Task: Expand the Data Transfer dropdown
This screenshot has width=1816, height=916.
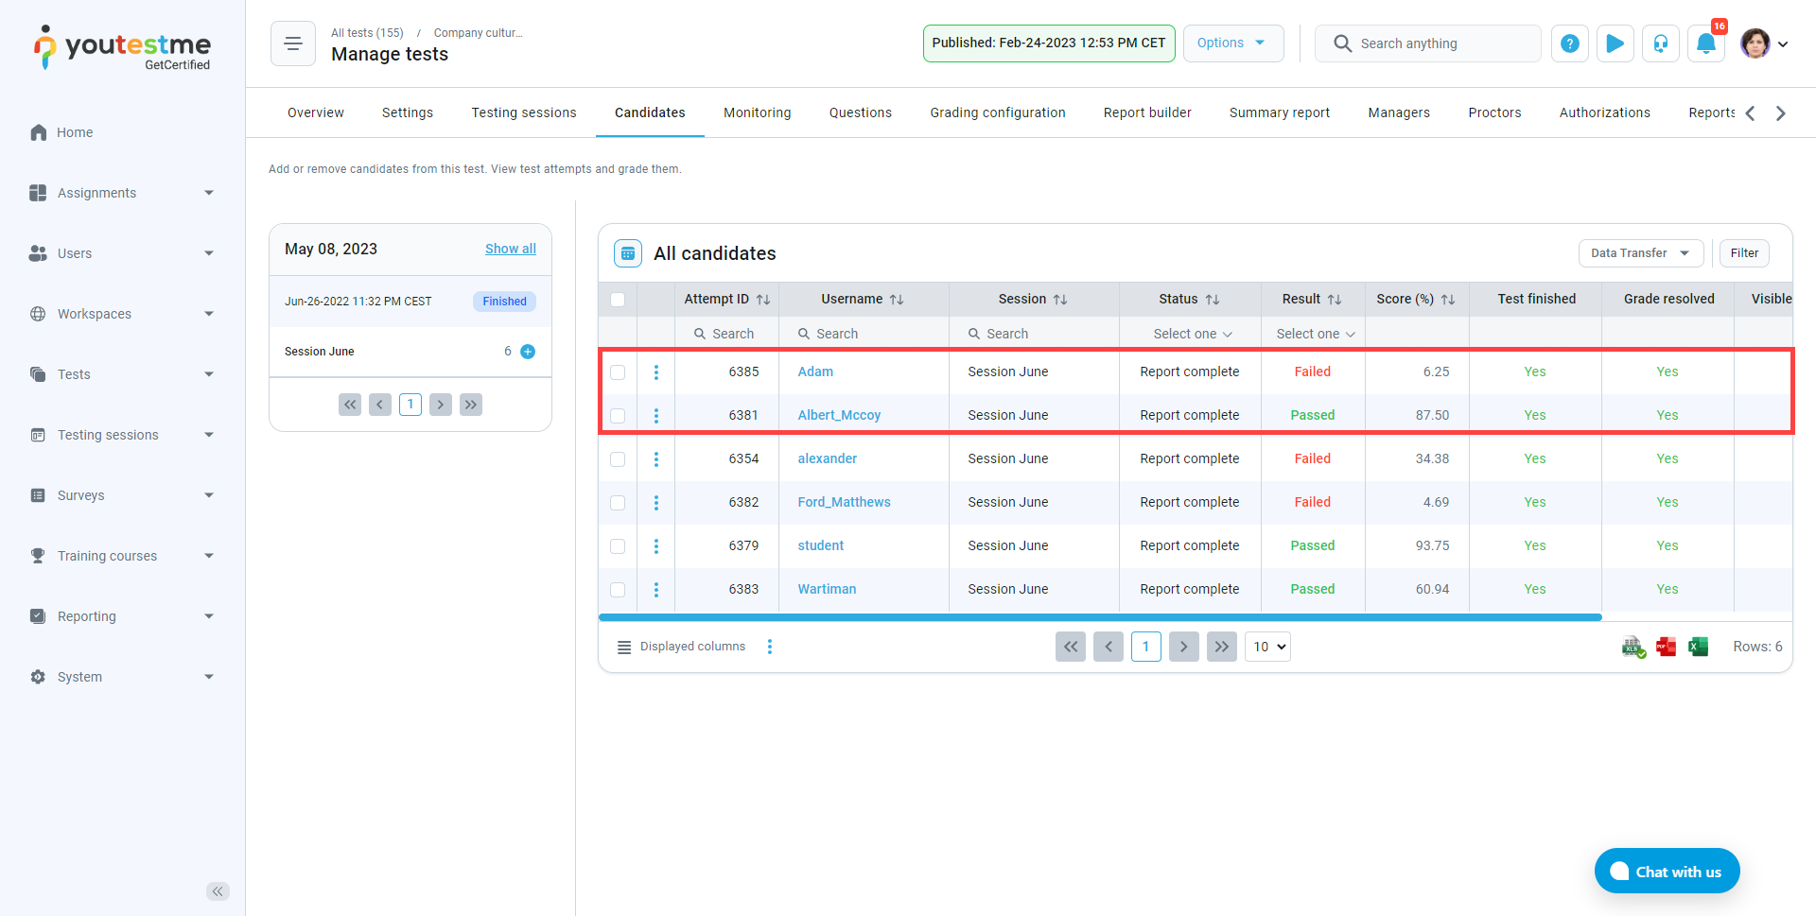Action: [x=1640, y=253]
